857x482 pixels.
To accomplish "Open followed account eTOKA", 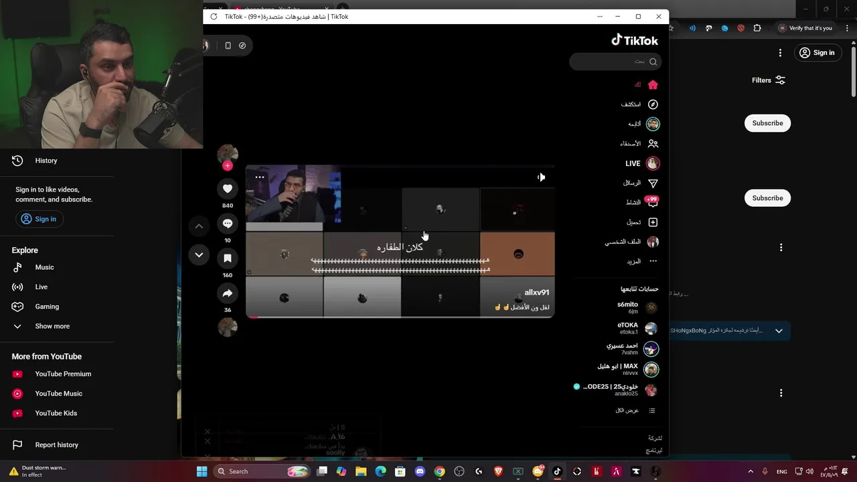I will pos(637,328).
